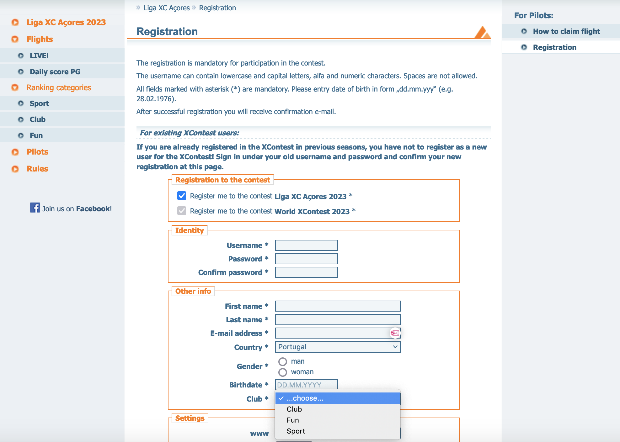
Task: Open the Flights menu item
Action: click(x=40, y=39)
